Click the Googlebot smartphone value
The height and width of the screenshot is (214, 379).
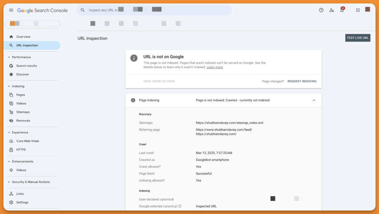(212, 160)
